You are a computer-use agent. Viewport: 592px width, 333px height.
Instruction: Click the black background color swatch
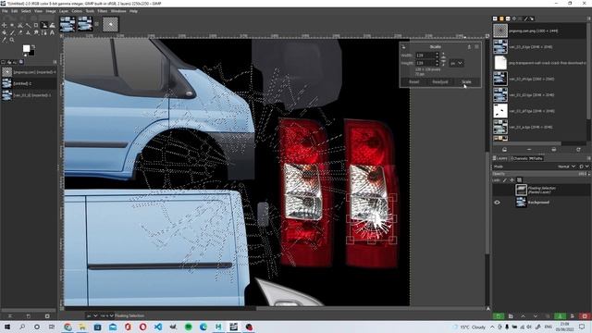pyautogui.click(x=32, y=54)
